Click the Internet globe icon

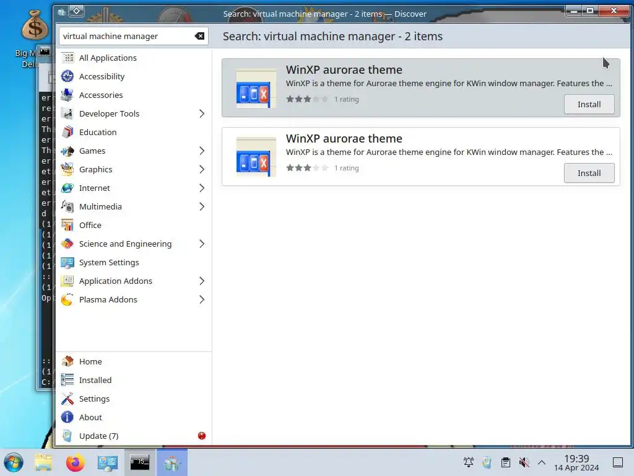[x=67, y=188]
